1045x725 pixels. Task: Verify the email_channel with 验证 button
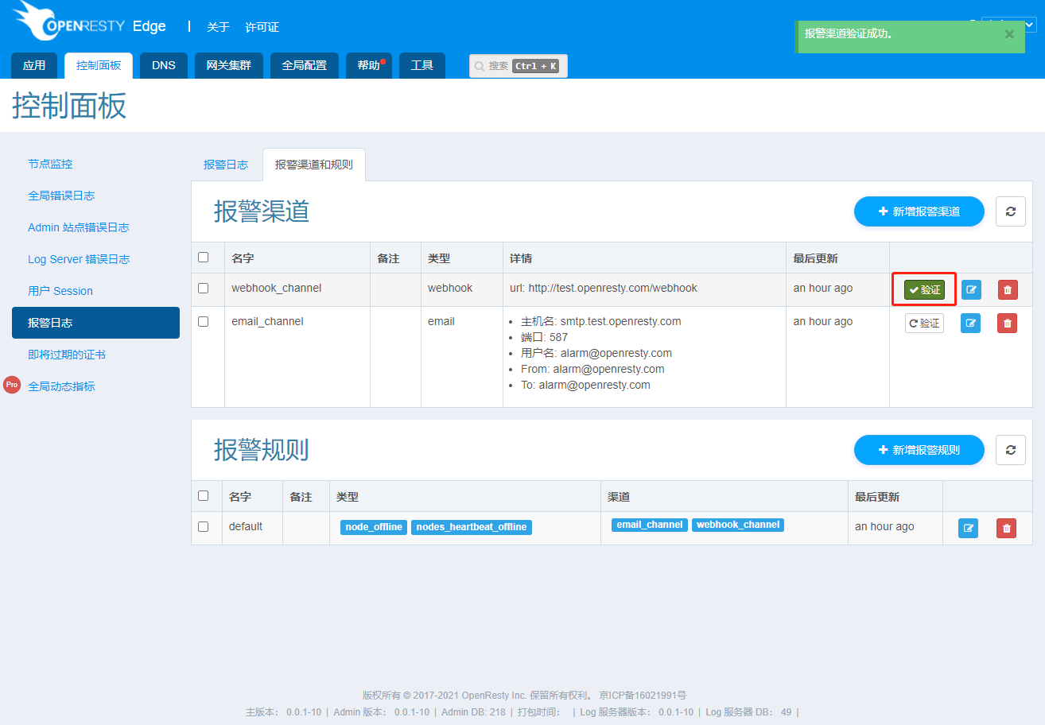[x=924, y=323]
